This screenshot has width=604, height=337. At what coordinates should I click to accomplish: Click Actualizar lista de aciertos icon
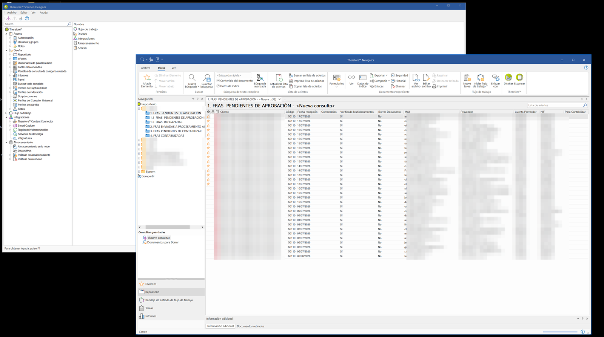[x=279, y=78]
